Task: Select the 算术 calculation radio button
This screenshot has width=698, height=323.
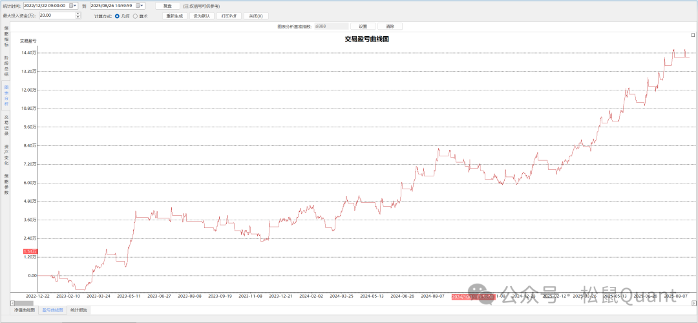Action: [x=135, y=16]
